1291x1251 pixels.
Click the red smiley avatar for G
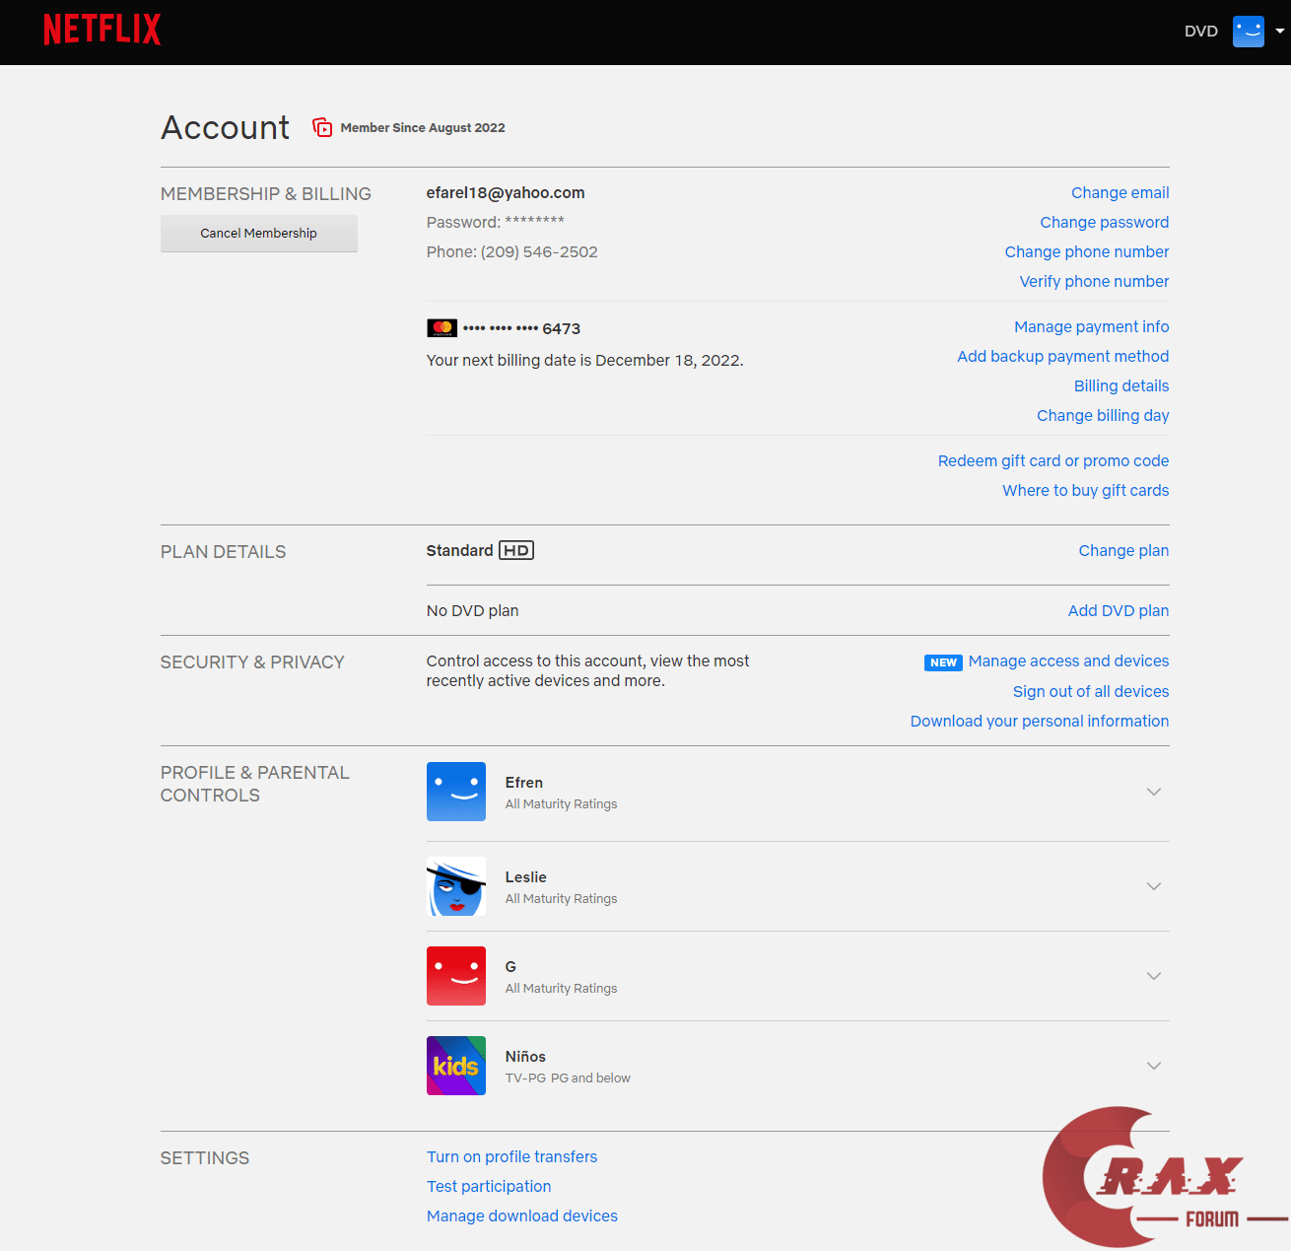point(456,976)
